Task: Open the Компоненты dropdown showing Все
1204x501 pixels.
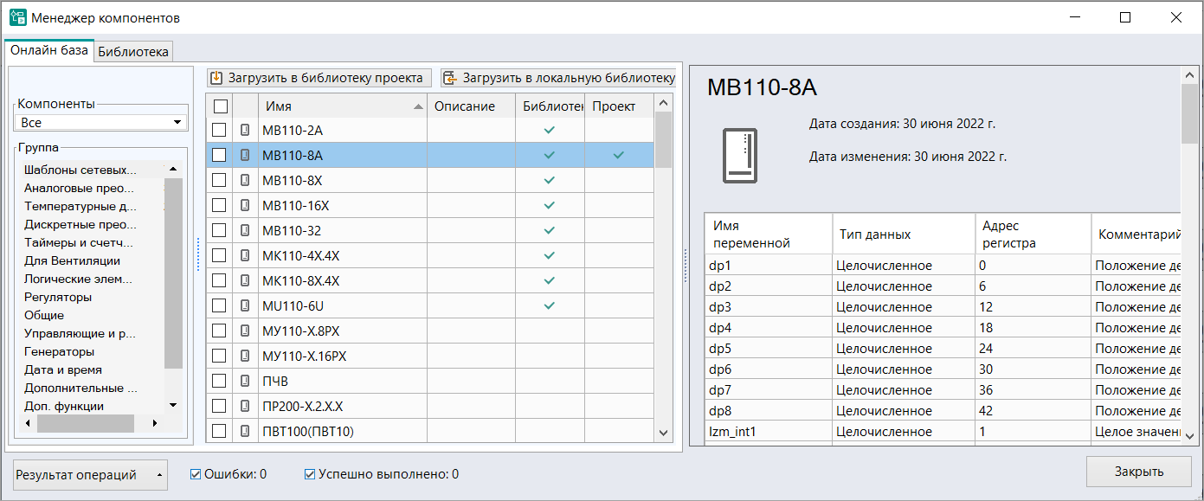Action: point(102,123)
